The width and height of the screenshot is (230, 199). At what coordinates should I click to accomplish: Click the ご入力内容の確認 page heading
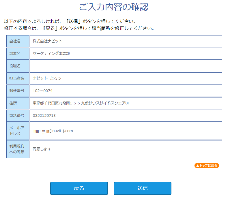tap(114, 7)
